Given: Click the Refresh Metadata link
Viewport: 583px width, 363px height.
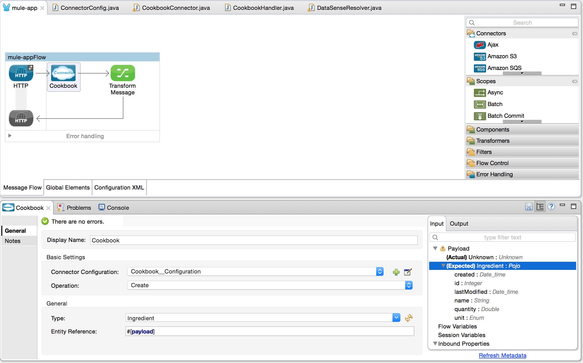Looking at the screenshot, I should point(502,355).
